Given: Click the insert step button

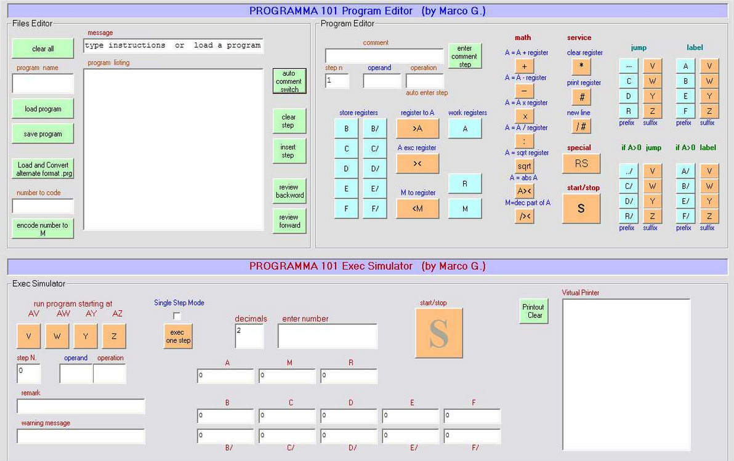Looking at the screenshot, I should click(x=289, y=151).
